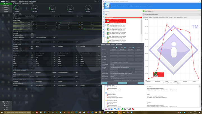Check the red highlighted current processor checkbox
Image resolution: width=202 pixels, height=114 pixels.
point(106,21)
